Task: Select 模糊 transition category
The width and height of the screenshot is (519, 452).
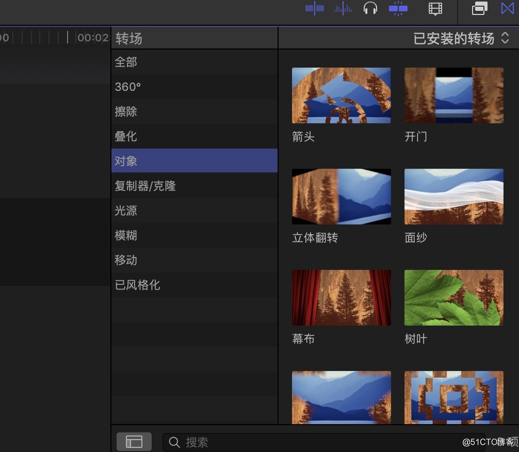Action: [194, 235]
